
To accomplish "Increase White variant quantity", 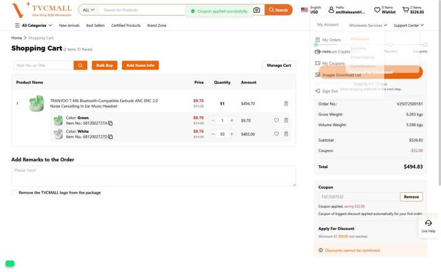I will 232,134.
